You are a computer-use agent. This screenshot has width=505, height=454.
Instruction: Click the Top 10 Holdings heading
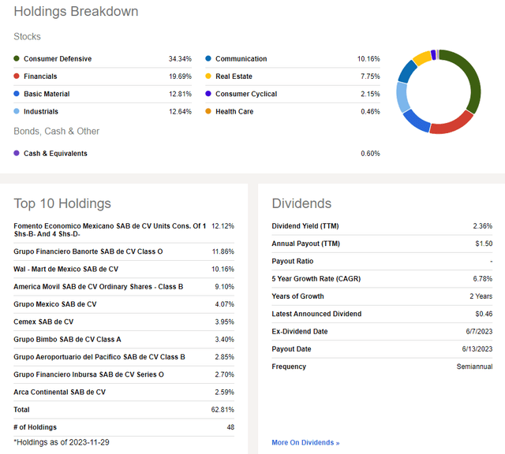click(62, 203)
